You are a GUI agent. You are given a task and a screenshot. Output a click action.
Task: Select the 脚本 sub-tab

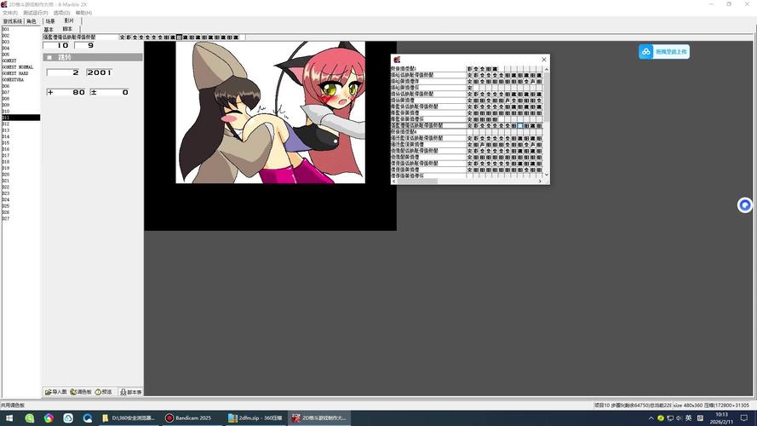tap(67, 29)
